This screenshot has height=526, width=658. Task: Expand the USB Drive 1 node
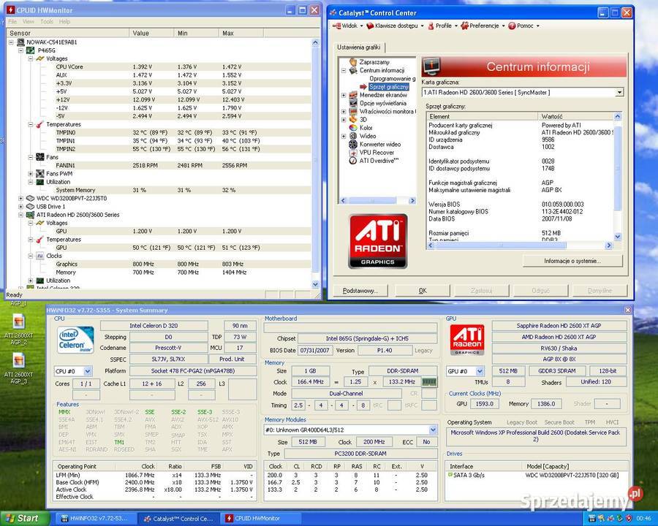21,206
